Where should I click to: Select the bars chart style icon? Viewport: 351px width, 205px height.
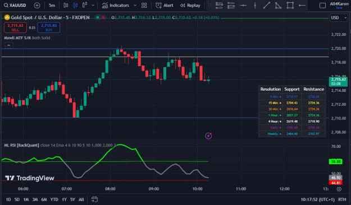(66, 5)
